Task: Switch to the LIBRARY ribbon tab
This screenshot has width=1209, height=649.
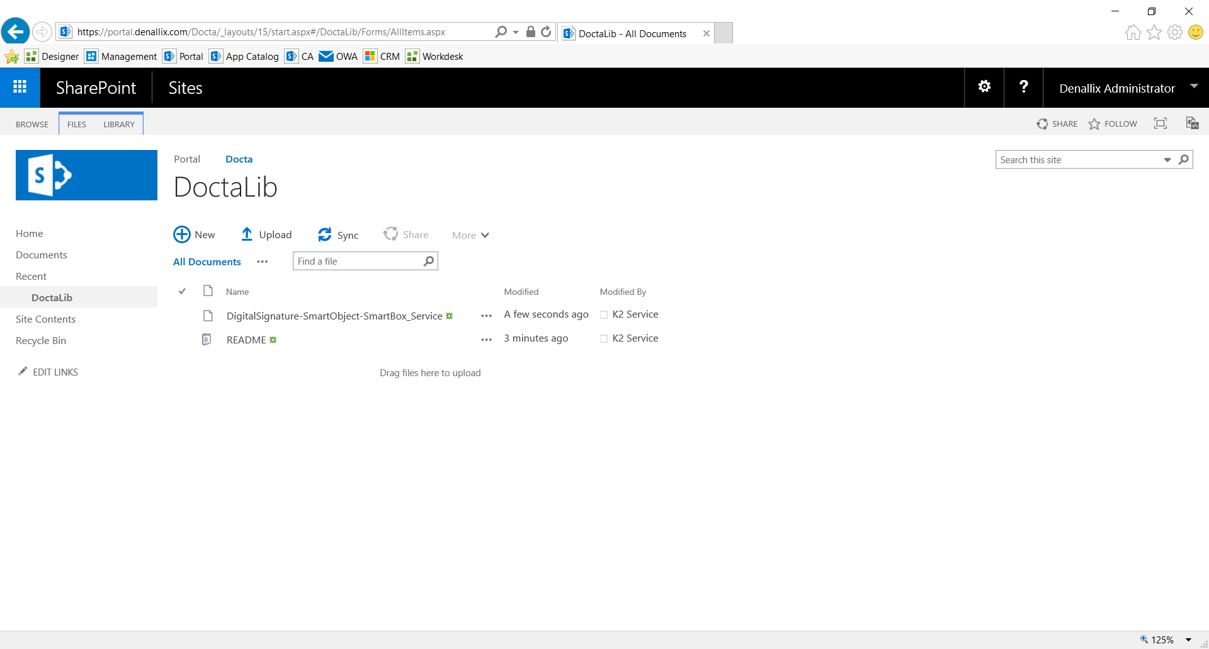Action: point(118,123)
